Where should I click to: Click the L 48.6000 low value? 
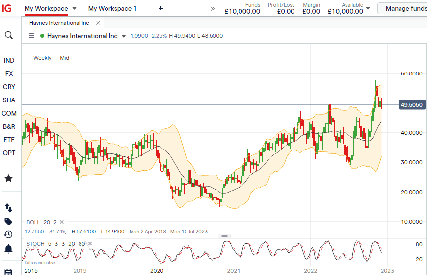tap(210, 36)
